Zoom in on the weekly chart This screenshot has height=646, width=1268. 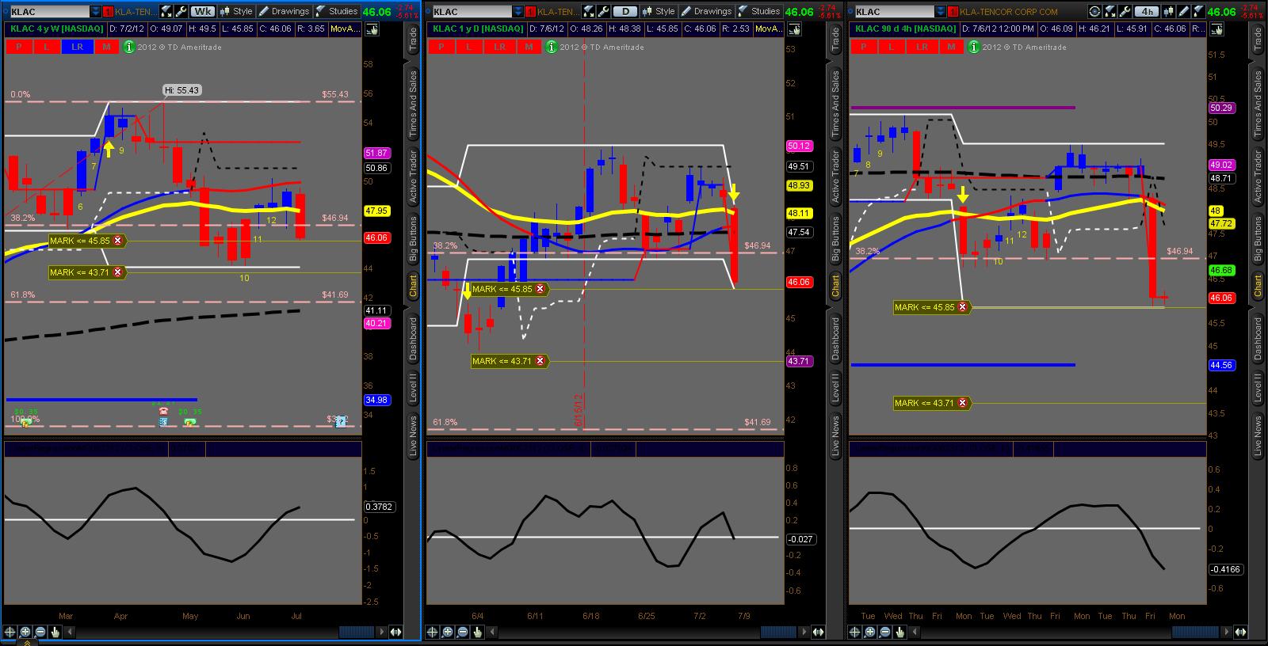(25, 632)
